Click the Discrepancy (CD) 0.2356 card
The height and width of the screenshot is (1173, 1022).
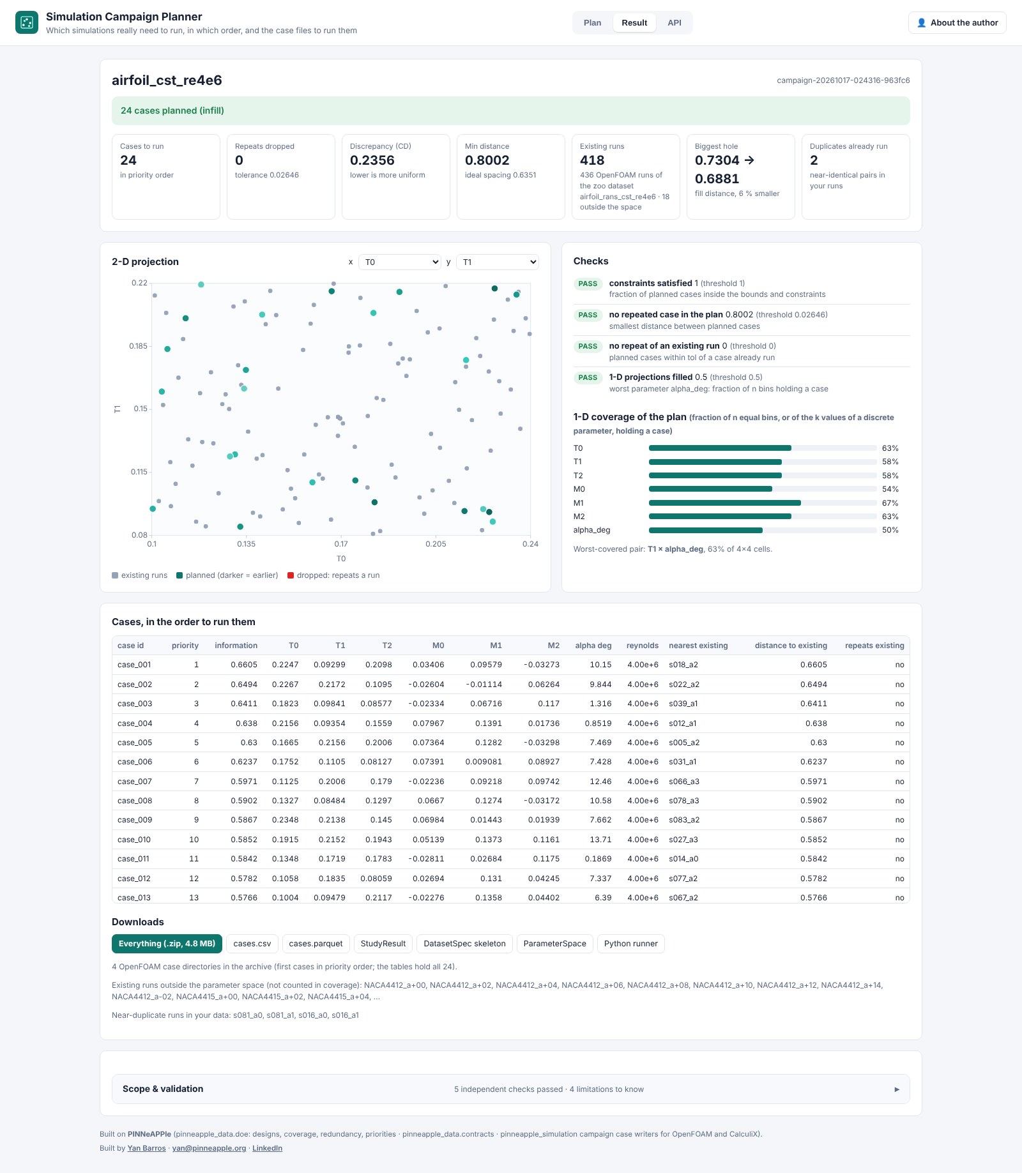pyautogui.click(x=396, y=177)
